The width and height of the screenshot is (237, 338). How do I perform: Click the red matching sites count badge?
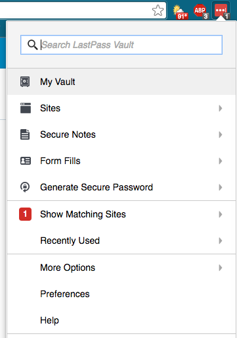pyautogui.click(x=25, y=214)
